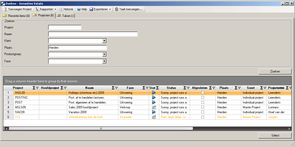Open the Afgesloten column filter icon
The height and width of the screenshot is (147, 295).
click(x=214, y=88)
